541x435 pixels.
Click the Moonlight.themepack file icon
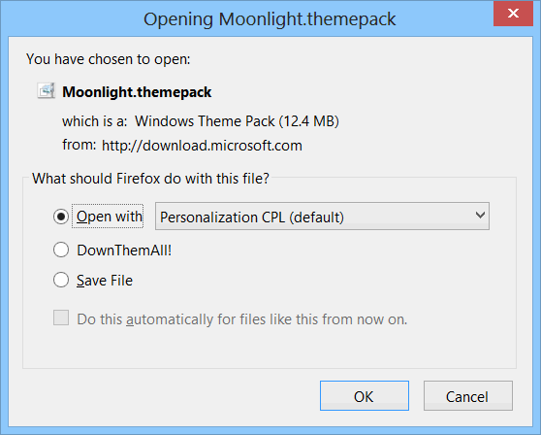tap(47, 91)
